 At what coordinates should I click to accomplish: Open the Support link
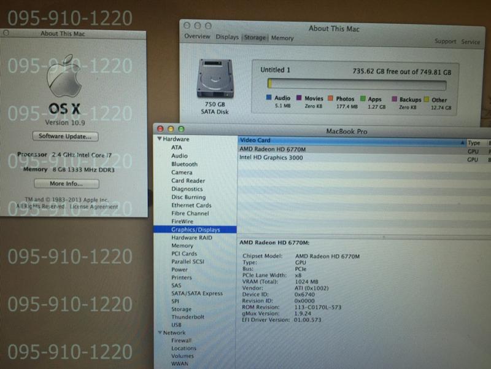pos(446,41)
